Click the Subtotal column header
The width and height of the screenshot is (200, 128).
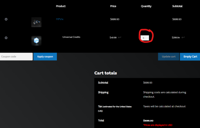point(177,6)
